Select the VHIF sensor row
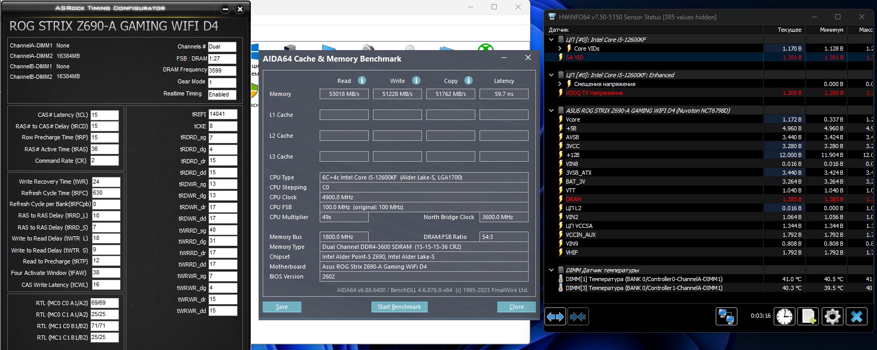The image size is (877, 350). 709,252
